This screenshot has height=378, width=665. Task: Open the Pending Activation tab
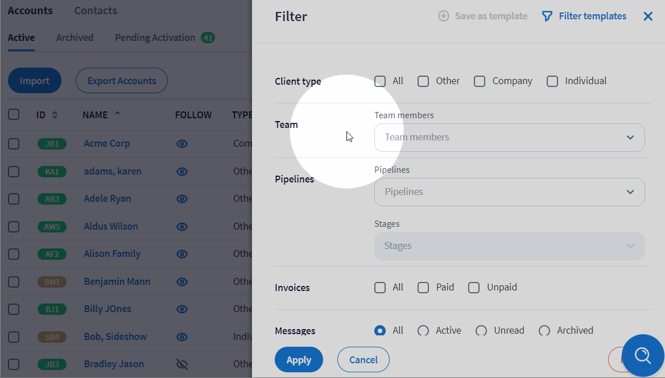tap(155, 38)
